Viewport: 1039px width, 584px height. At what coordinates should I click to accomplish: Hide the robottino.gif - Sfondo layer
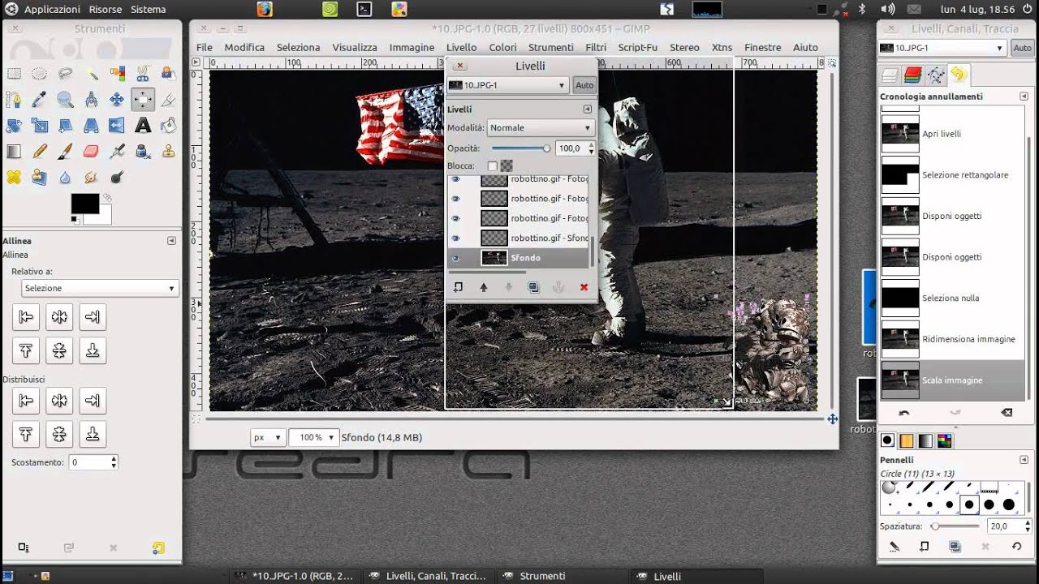point(455,238)
